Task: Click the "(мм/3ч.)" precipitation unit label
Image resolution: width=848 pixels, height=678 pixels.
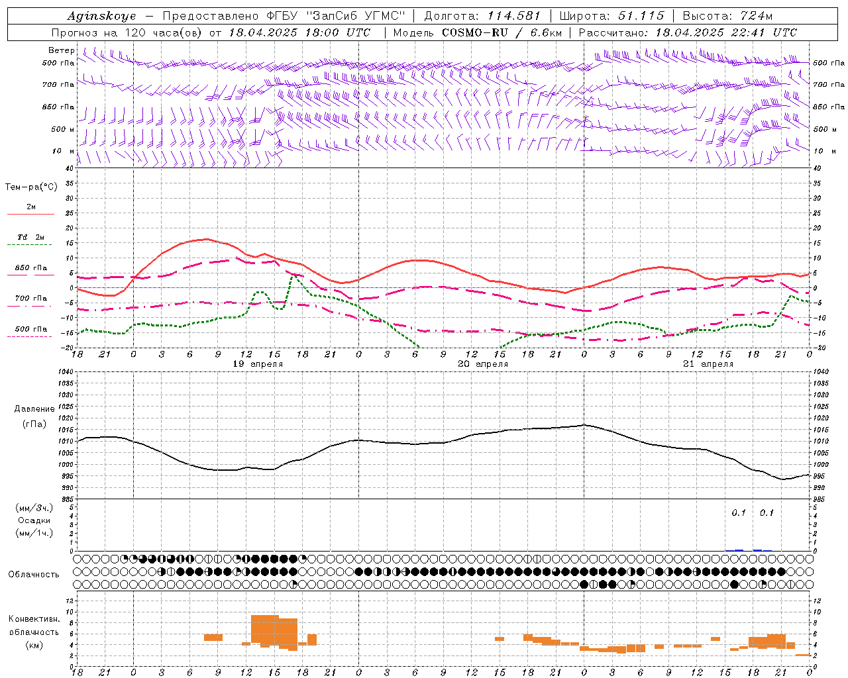Action: pyautogui.click(x=34, y=508)
